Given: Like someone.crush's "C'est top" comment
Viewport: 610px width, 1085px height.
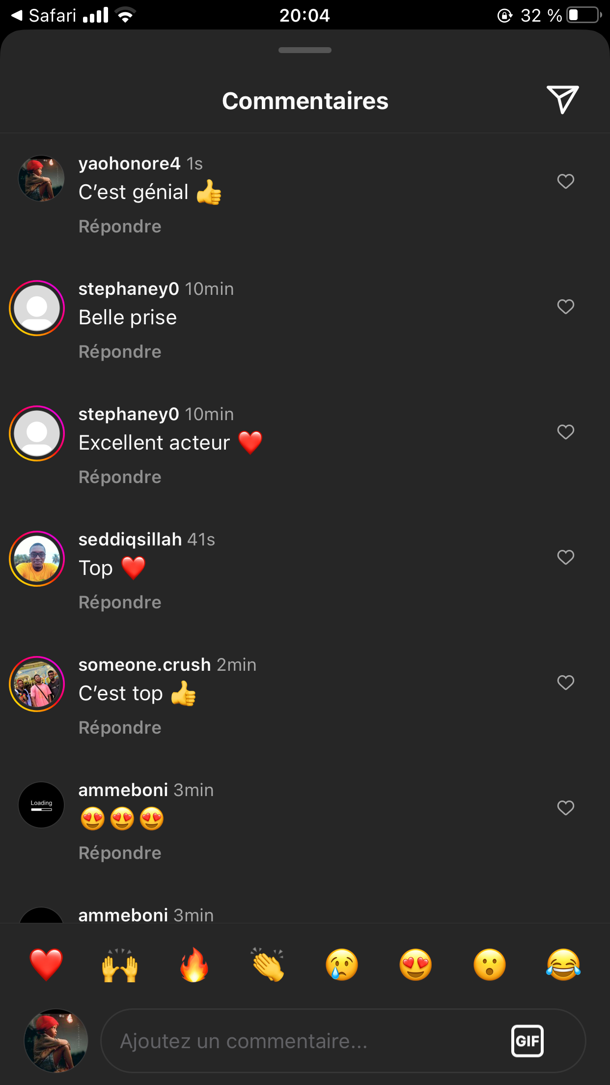Looking at the screenshot, I should [x=565, y=683].
